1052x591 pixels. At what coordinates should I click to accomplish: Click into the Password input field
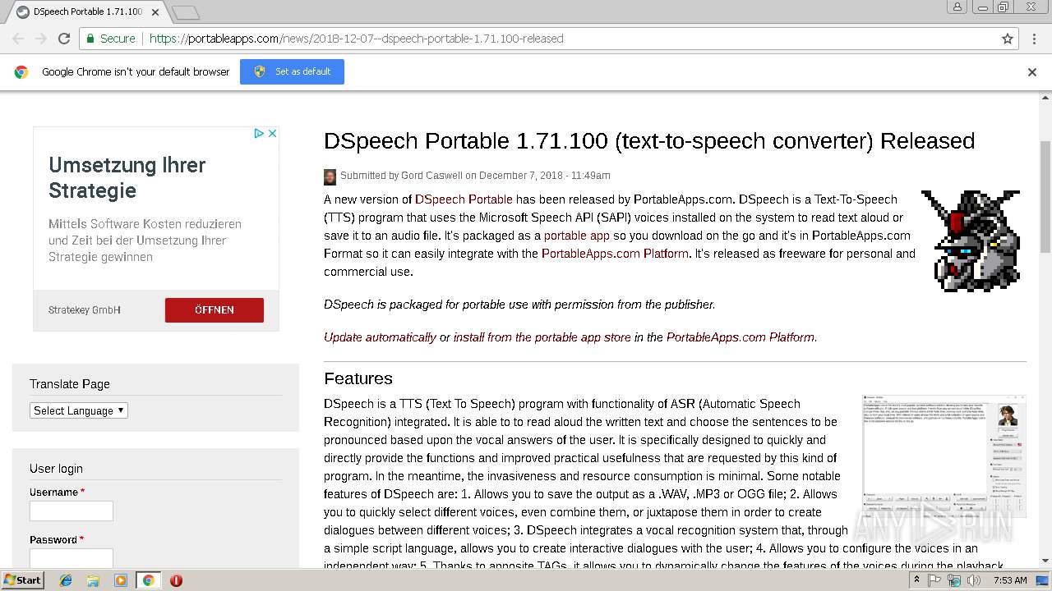(72, 558)
